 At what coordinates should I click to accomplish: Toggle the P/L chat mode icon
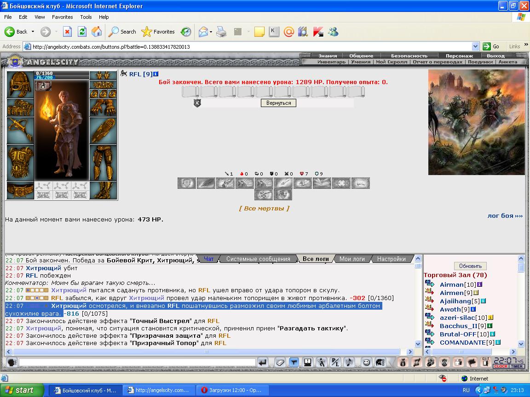pos(335,363)
